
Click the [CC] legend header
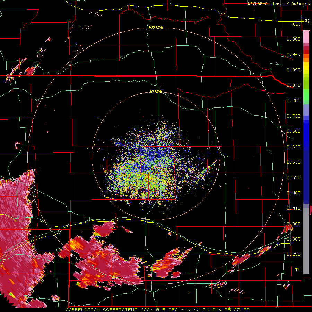296,24
